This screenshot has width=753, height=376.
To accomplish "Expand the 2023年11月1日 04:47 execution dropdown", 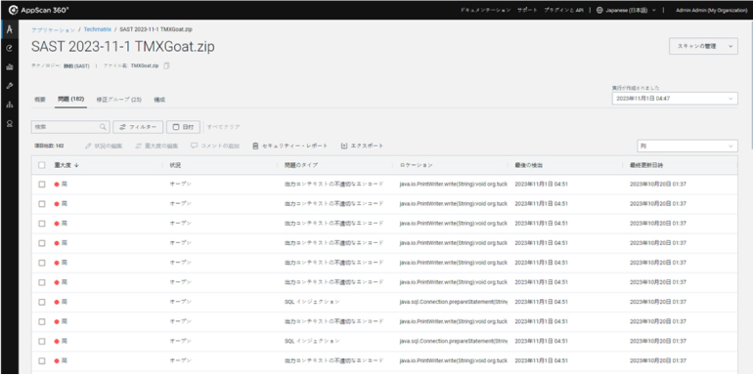I will 675,99.
